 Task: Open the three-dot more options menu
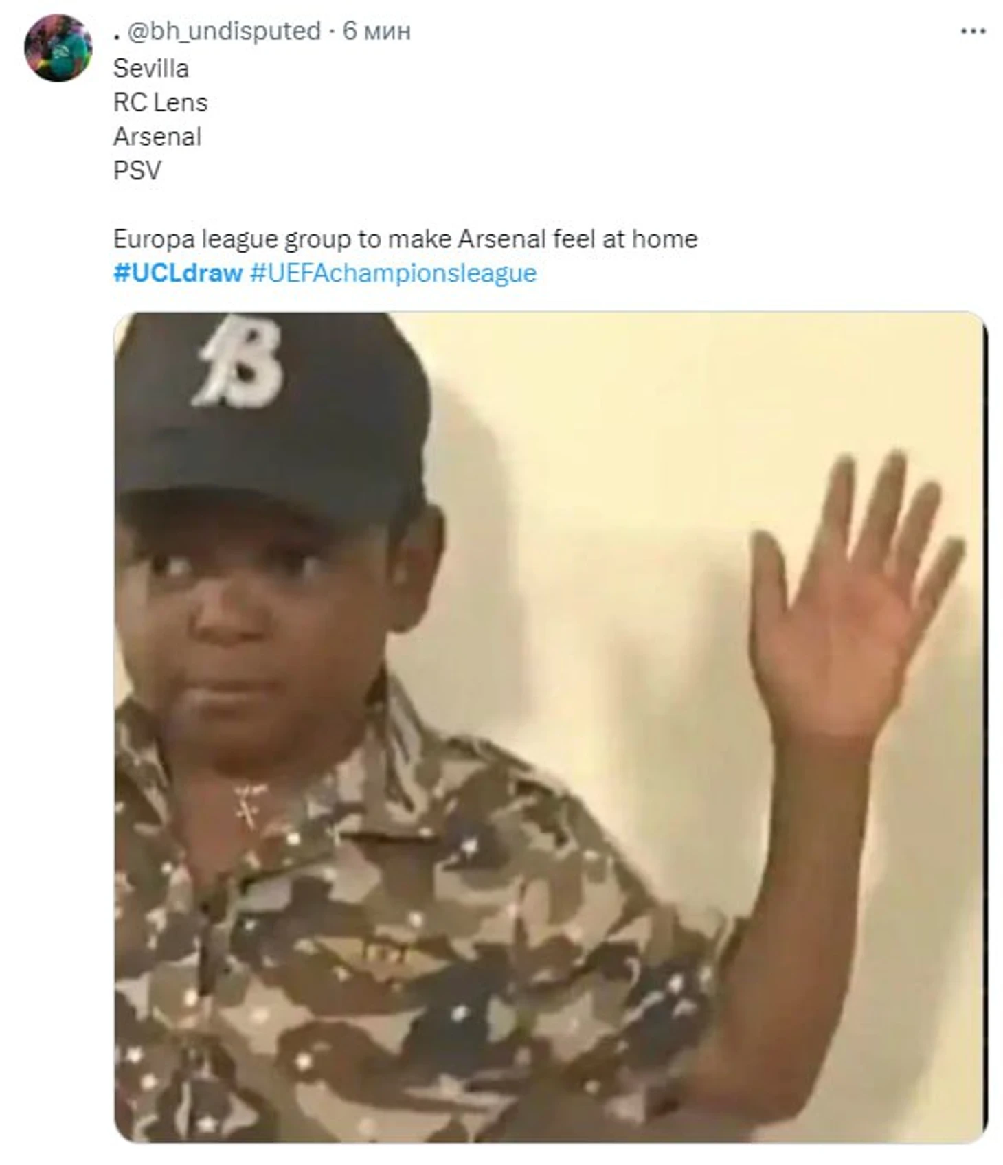click(x=973, y=32)
